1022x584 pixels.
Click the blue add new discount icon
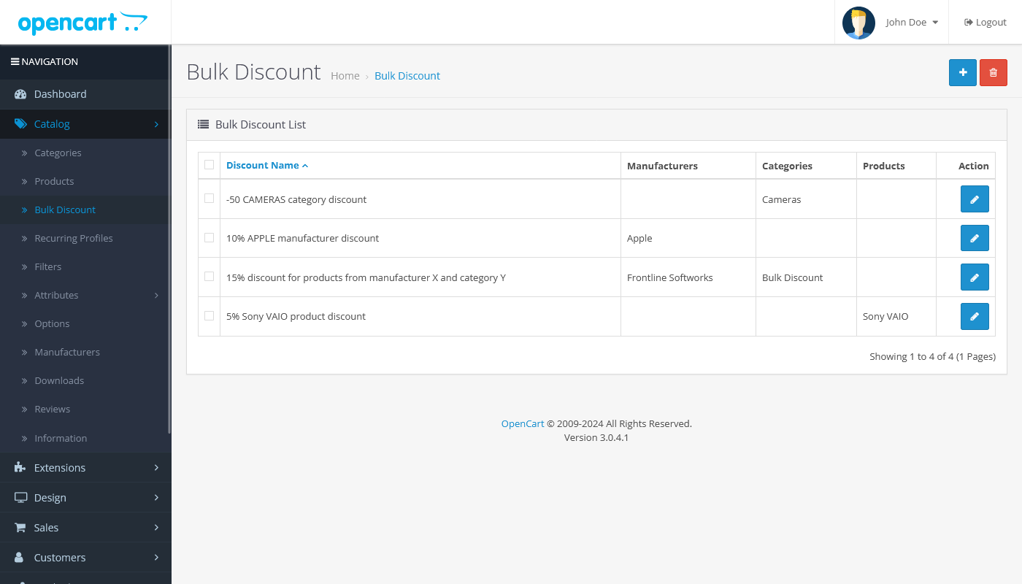coord(962,72)
